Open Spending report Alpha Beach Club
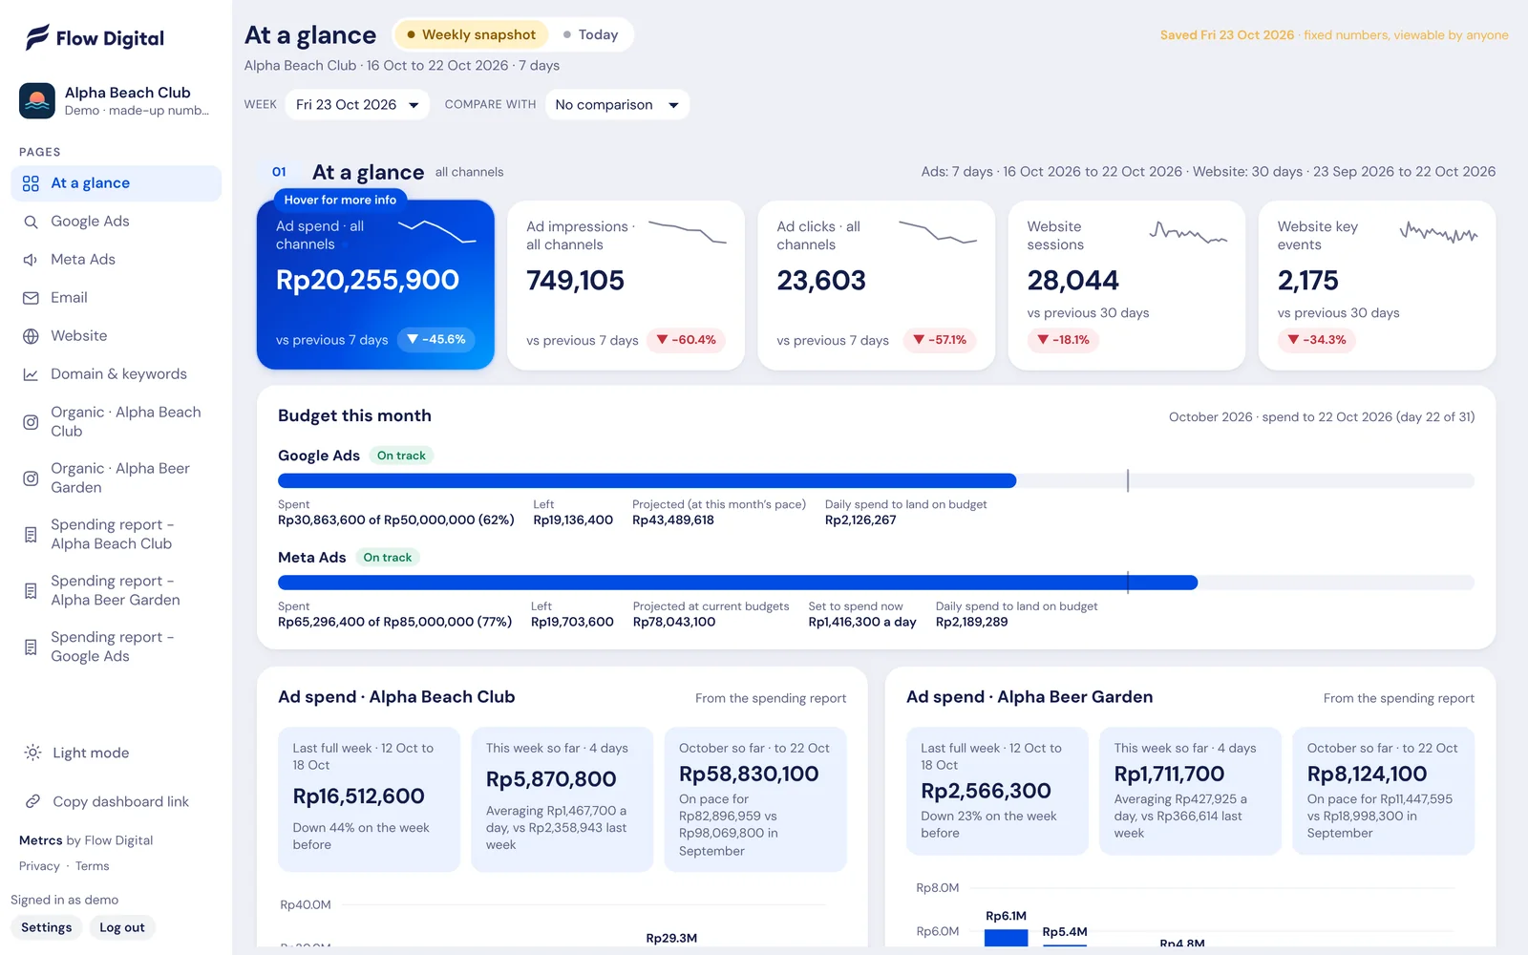The height and width of the screenshot is (955, 1528). (x=116, y=535)
